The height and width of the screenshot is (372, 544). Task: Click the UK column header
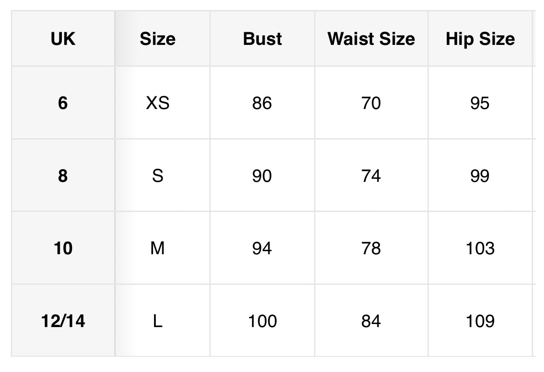click(63, 39)
